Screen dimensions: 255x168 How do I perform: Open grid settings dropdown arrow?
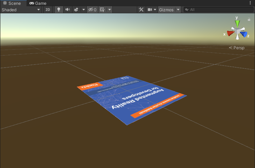tap(110, 10)
